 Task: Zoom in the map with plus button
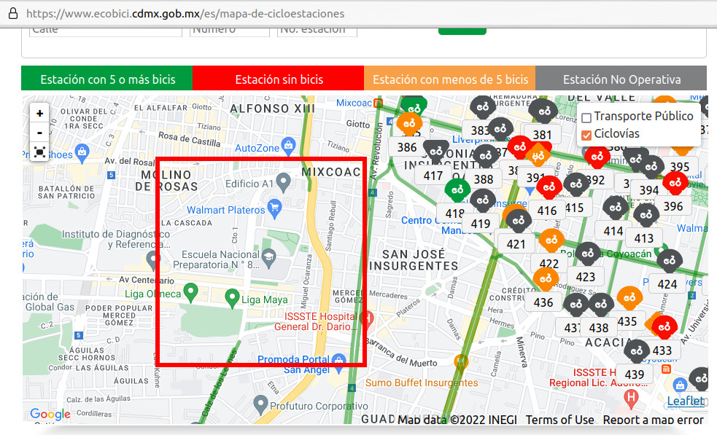[40, 114]
